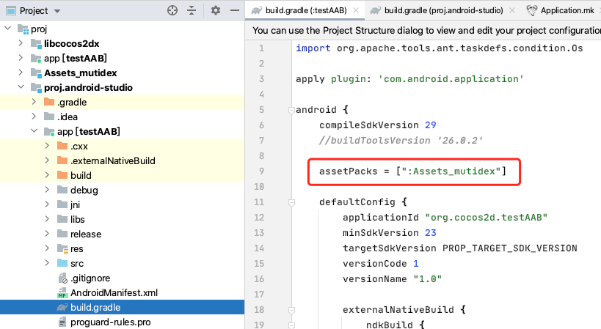Image resolution: width=601 pixels, height=329 pixels.
Task: Click PROP_TARGET_SDK_VERSION value
Action: 510,248
